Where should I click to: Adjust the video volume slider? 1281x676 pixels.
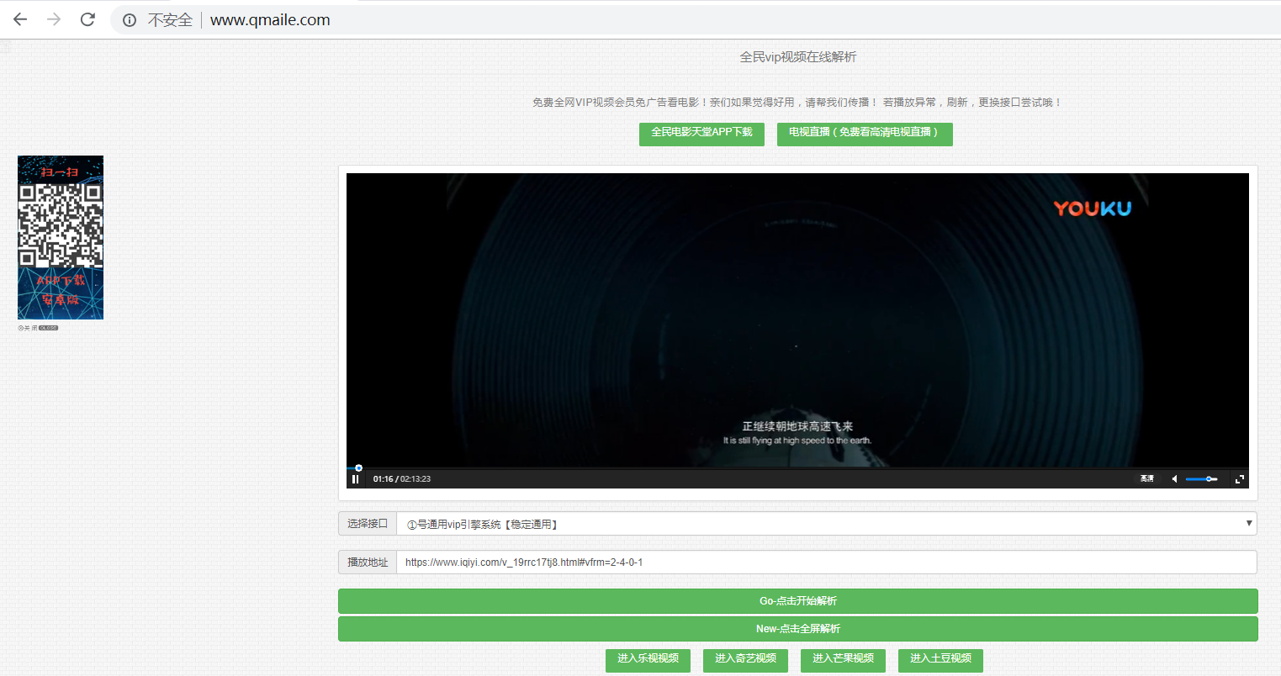[1201, 479]
